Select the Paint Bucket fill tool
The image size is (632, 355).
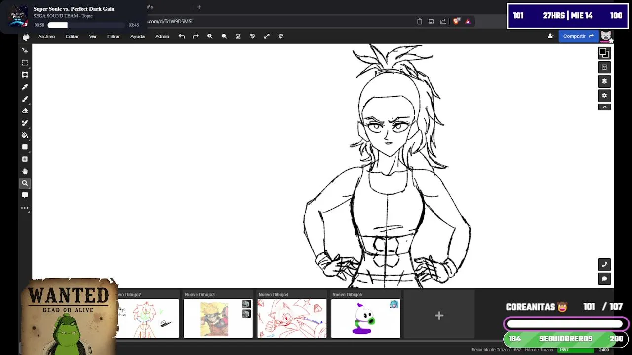click(x=25, y=135)
